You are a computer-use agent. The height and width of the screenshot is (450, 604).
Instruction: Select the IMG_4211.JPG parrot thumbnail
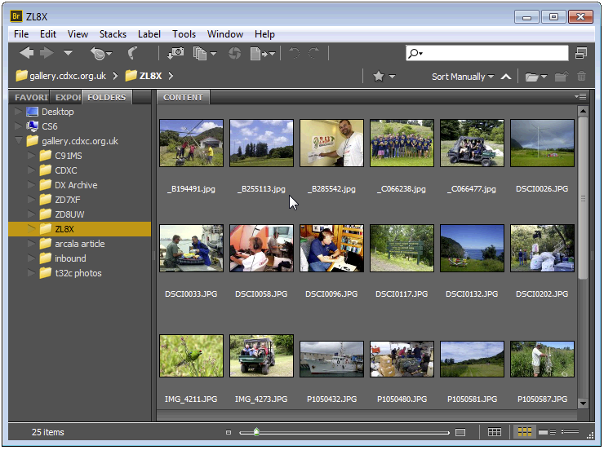(x=192, y=355)
